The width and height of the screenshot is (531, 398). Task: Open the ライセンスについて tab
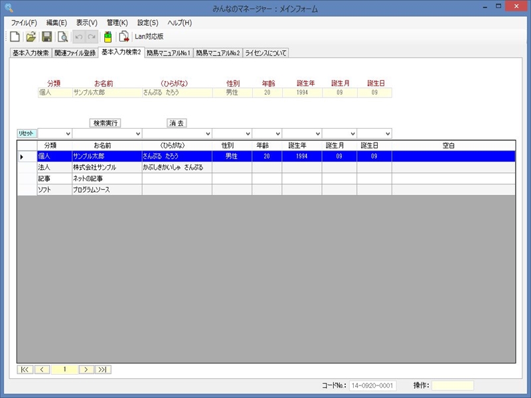click(265, 52)
